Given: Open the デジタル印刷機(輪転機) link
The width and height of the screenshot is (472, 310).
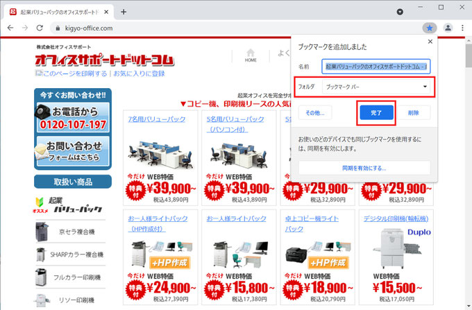Looking at the screenshot, I should [396, 218].
